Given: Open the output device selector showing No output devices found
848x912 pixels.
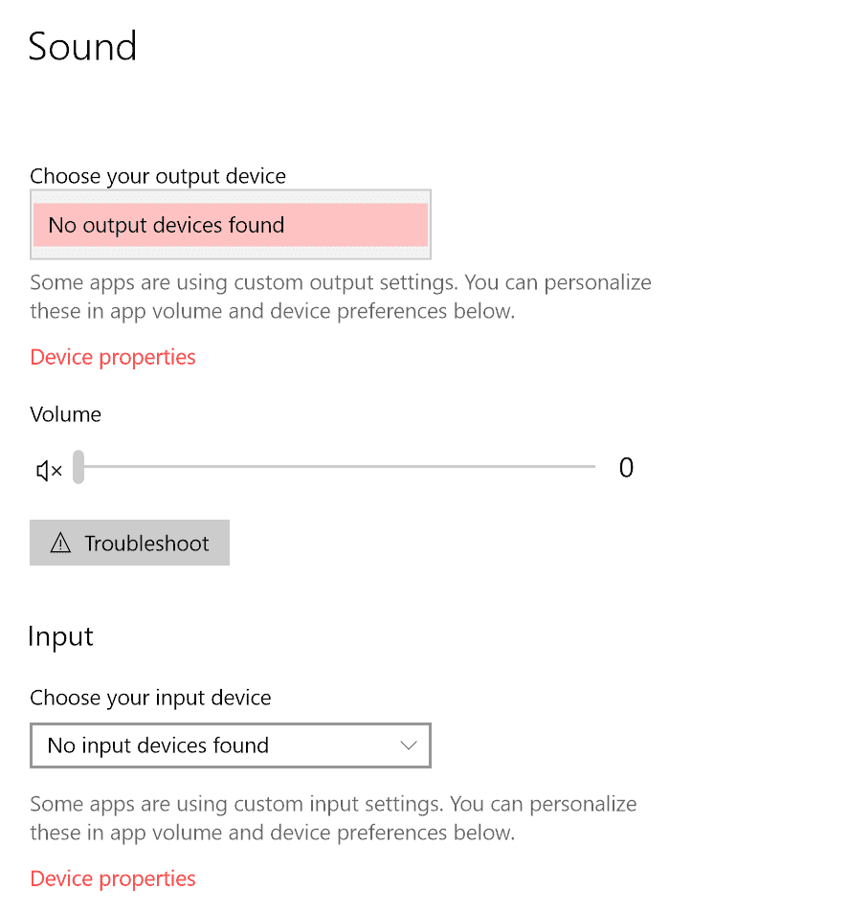Looking at the screenshot, I should point(230,224).
